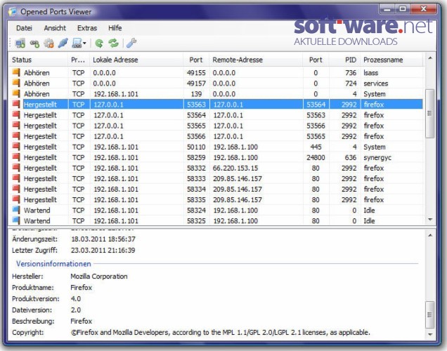
Task: Open settings with the wrench icon
Action: [131, 44]
